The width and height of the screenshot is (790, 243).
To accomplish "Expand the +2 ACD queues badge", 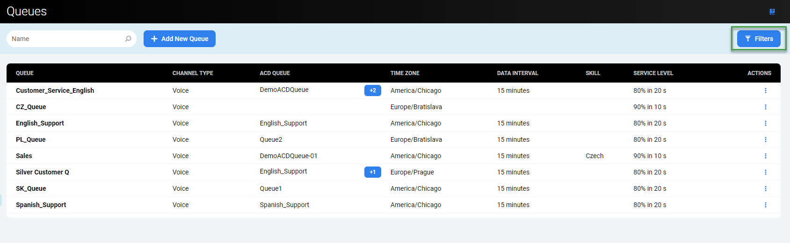I will click(372, 90).
